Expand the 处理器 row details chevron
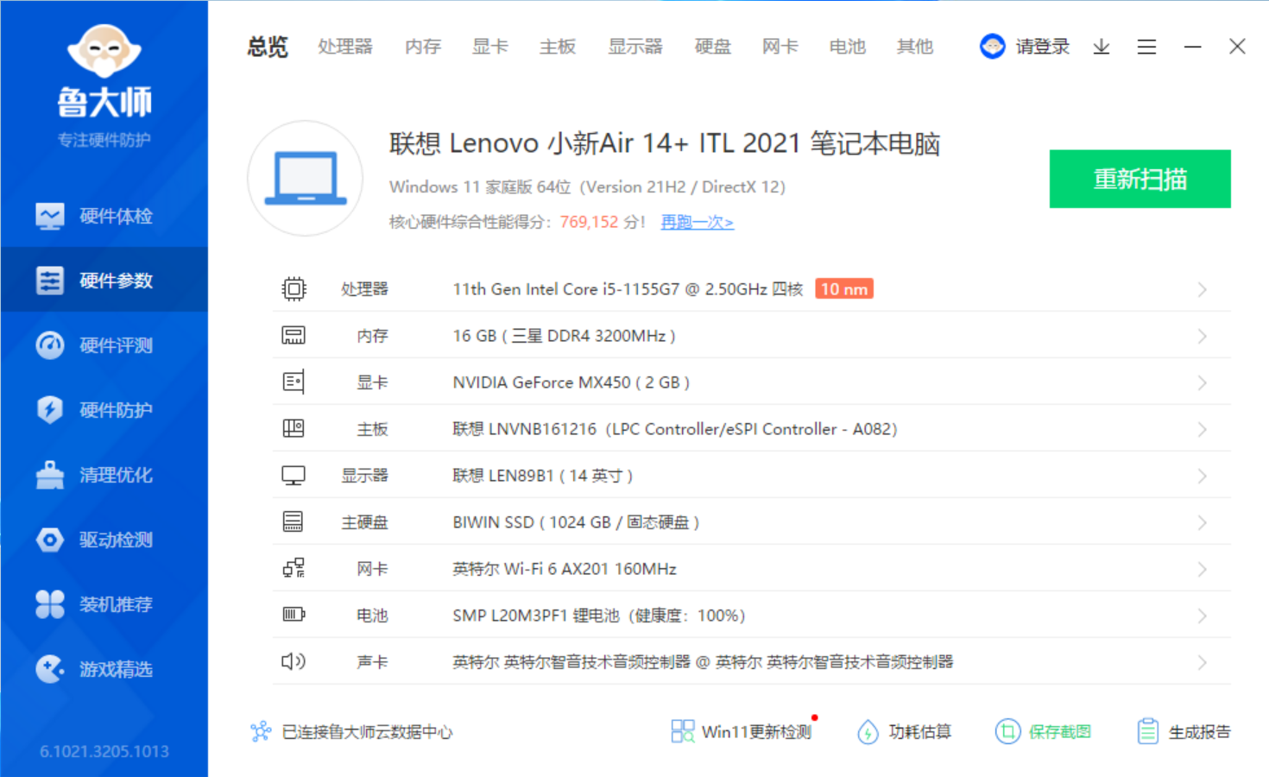Screen dimensions: 1269x777 (x=1202, y=289)
